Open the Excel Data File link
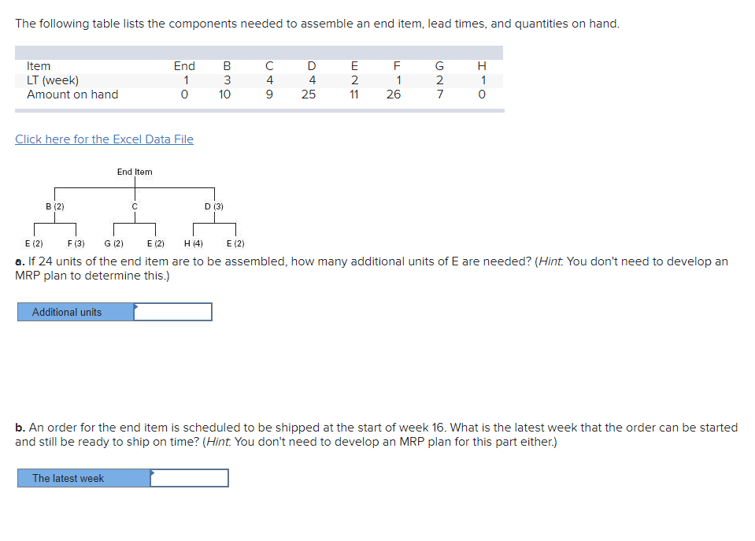 coord(104,139)
